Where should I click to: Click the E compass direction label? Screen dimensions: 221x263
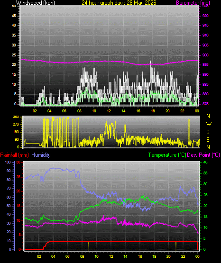pos(208,140)
